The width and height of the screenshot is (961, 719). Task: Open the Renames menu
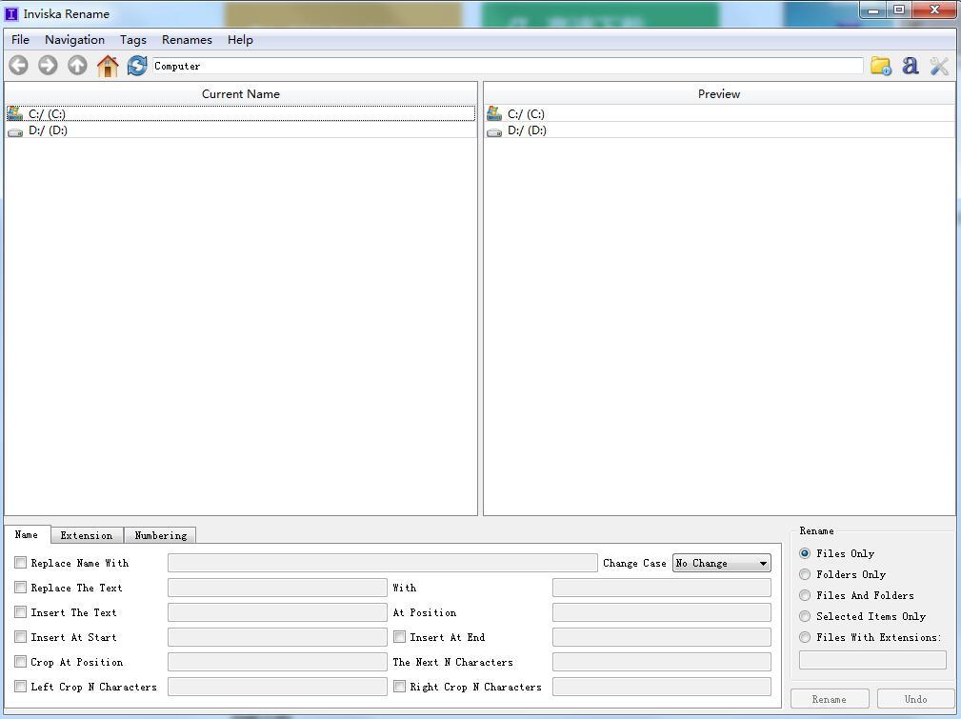tap(187, 40)
